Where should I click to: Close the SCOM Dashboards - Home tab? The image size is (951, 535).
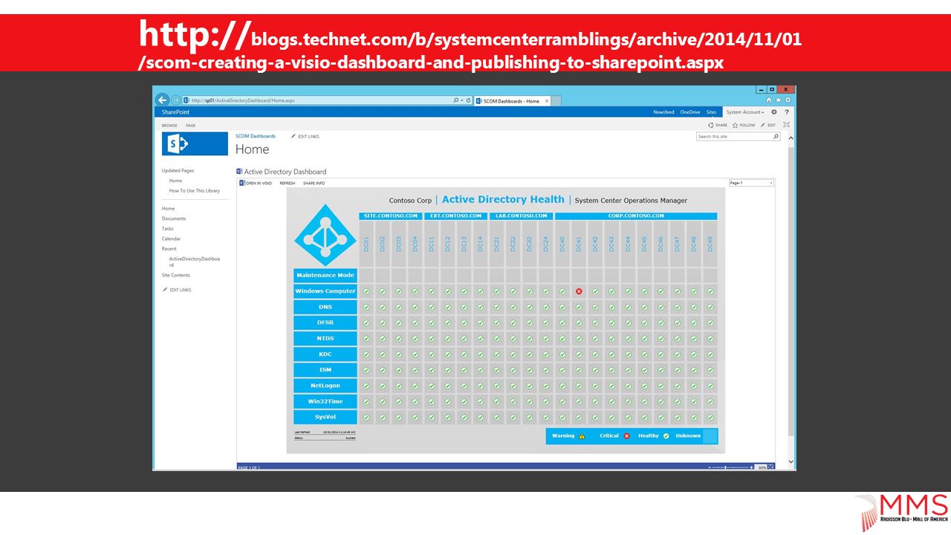[547, 101]
